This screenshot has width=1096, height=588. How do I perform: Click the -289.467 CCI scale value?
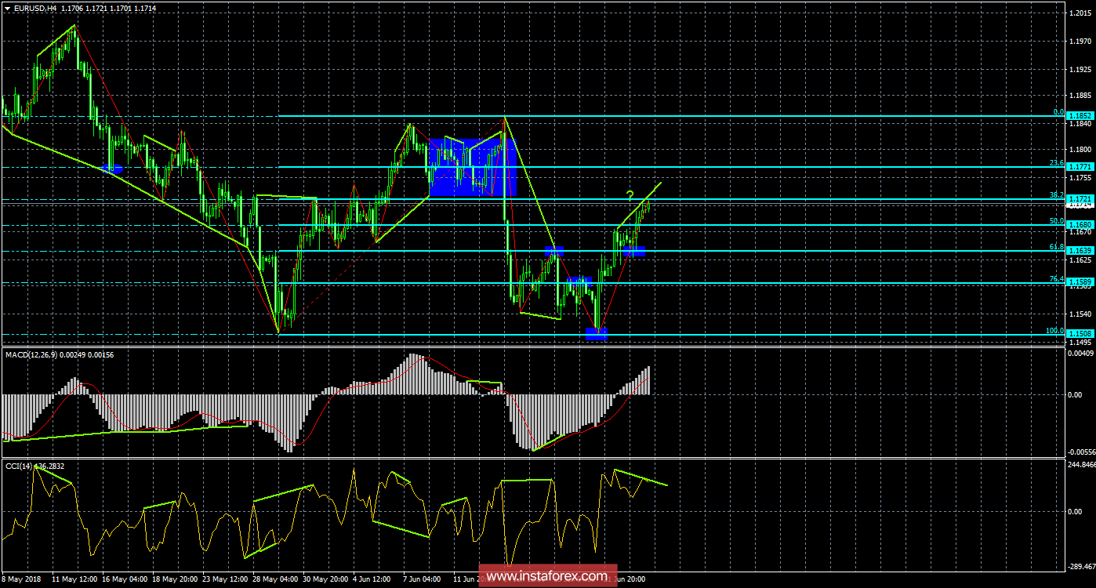click(x=1080, y=565)
